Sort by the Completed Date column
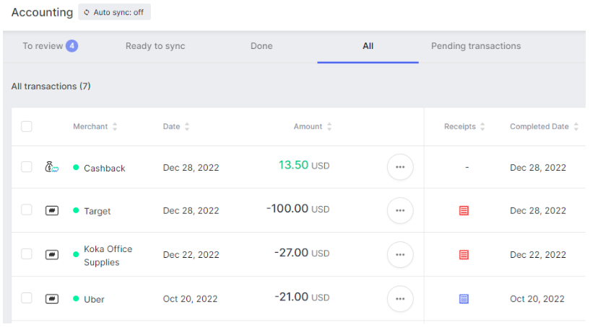 coord(576,127)
